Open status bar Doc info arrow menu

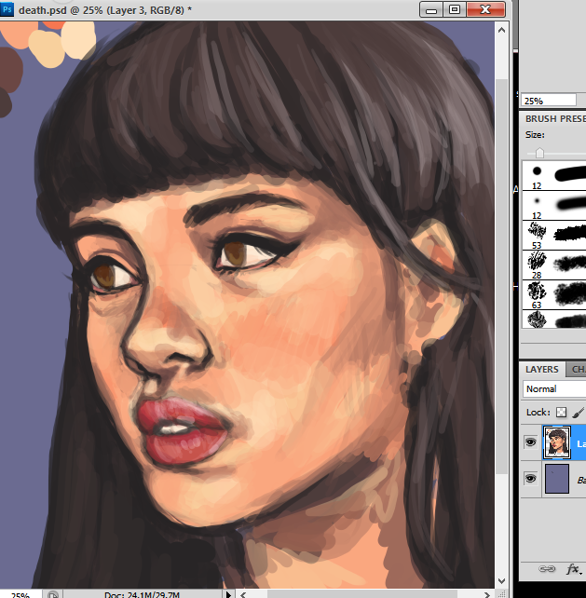[x=228, y=594]
